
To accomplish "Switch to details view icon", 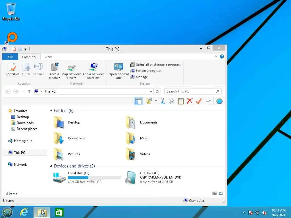I will coord(214,194).
